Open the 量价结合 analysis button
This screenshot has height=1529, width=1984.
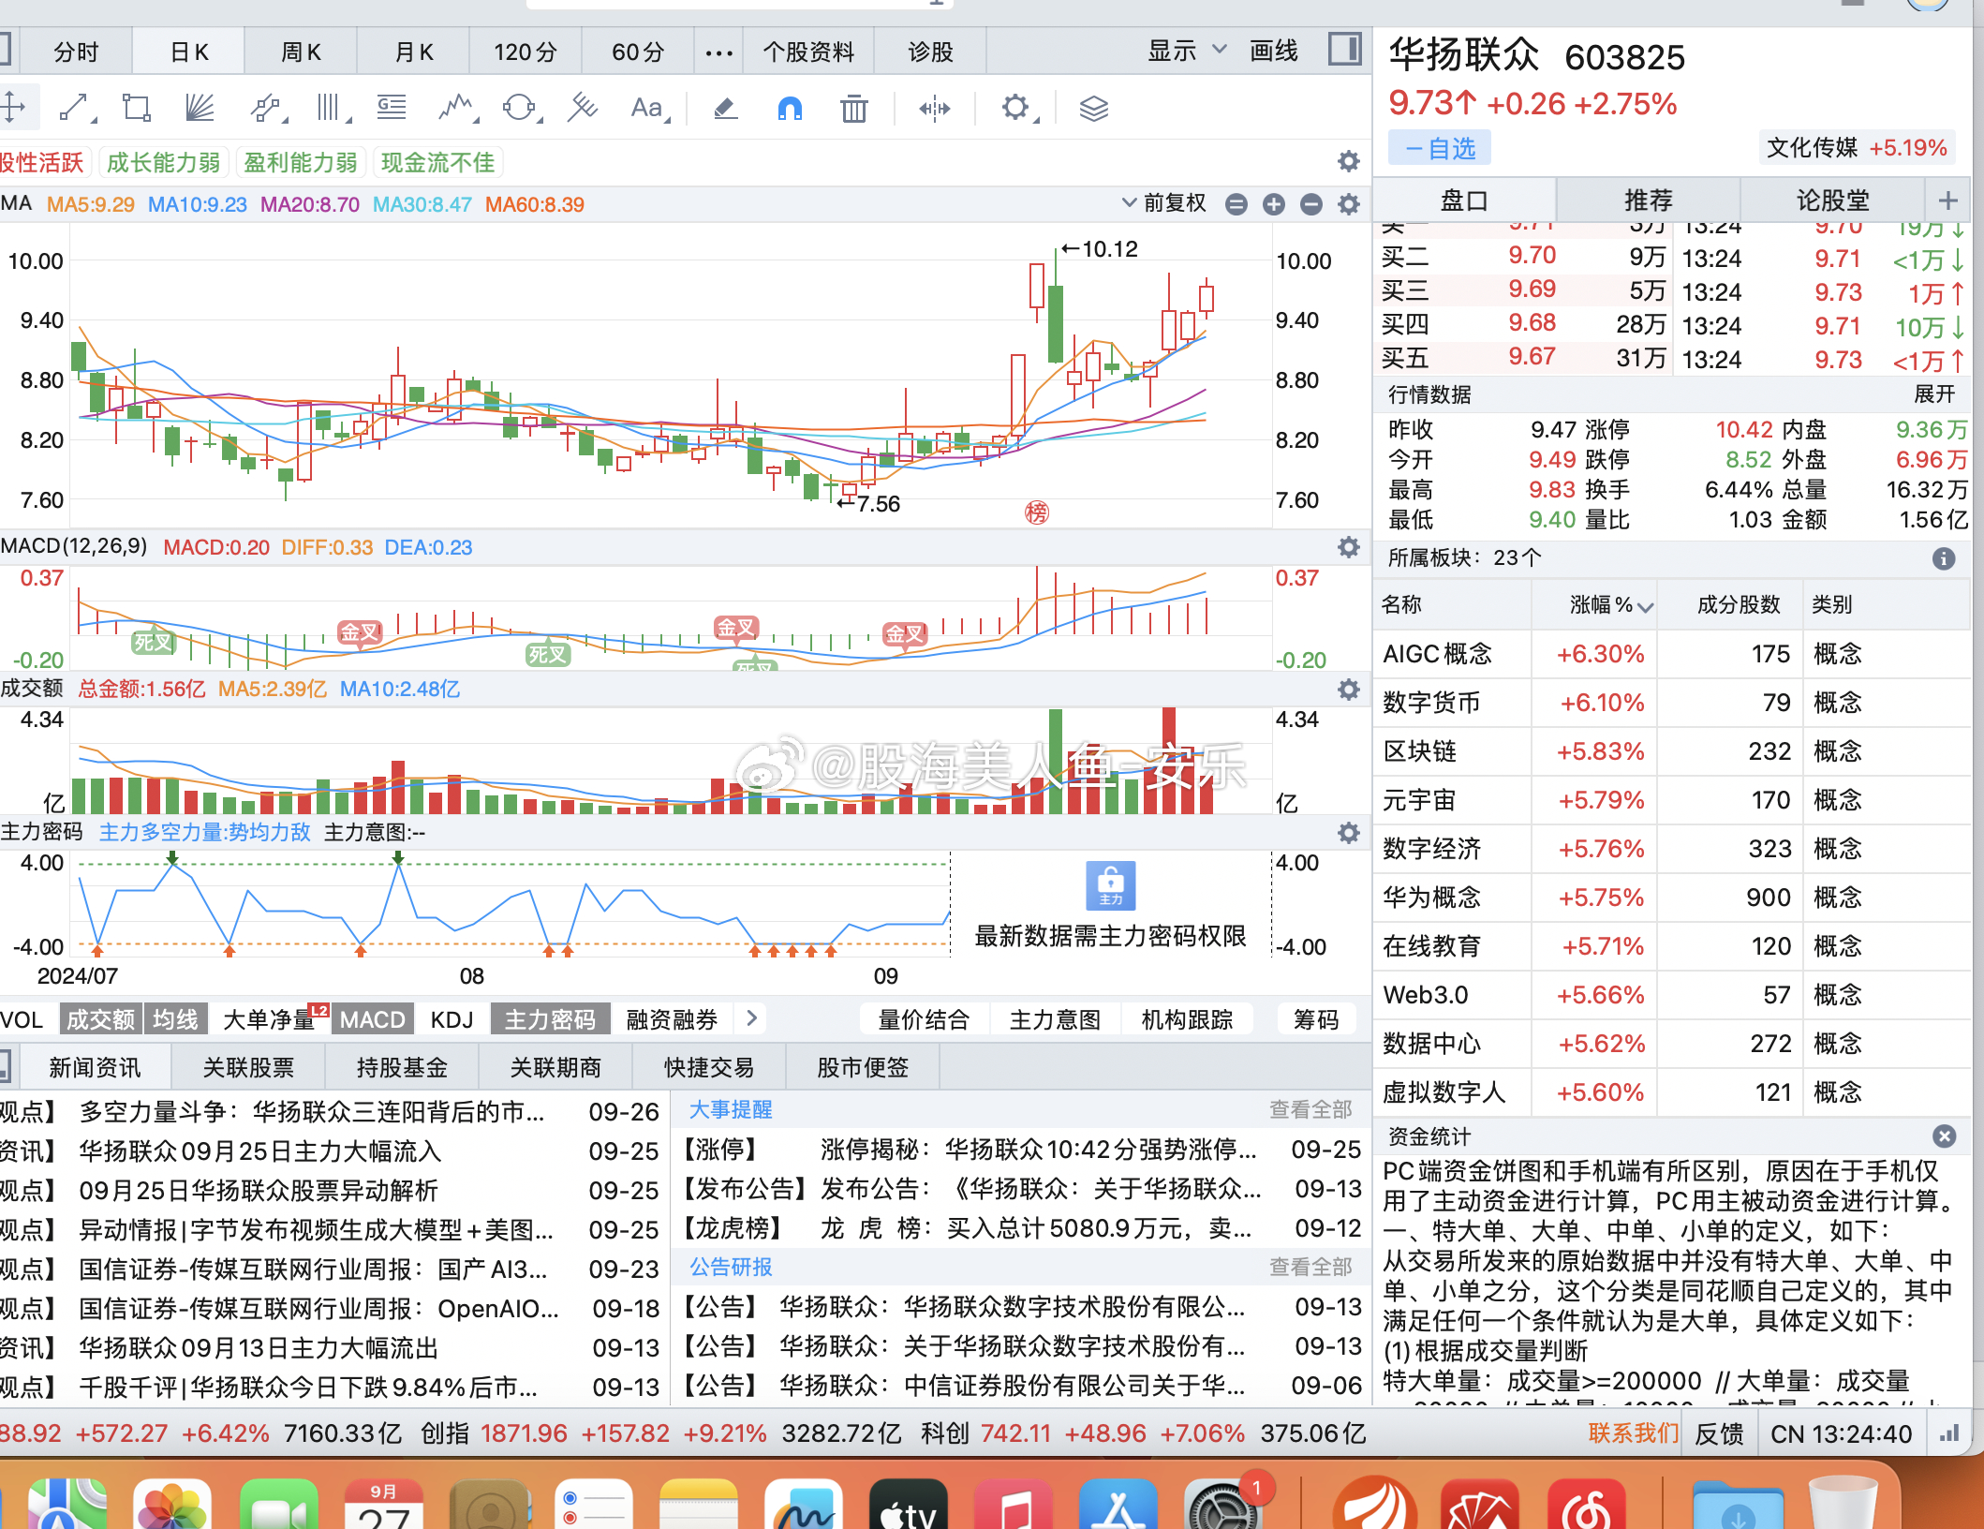(924, 1019)
